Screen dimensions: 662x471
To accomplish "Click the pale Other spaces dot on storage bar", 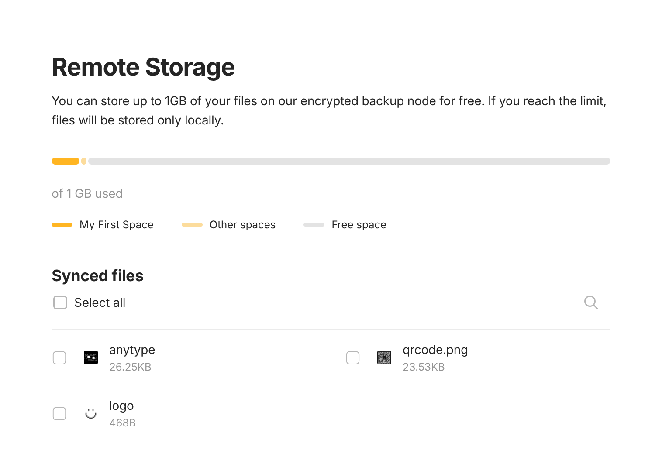I will 84,161.
